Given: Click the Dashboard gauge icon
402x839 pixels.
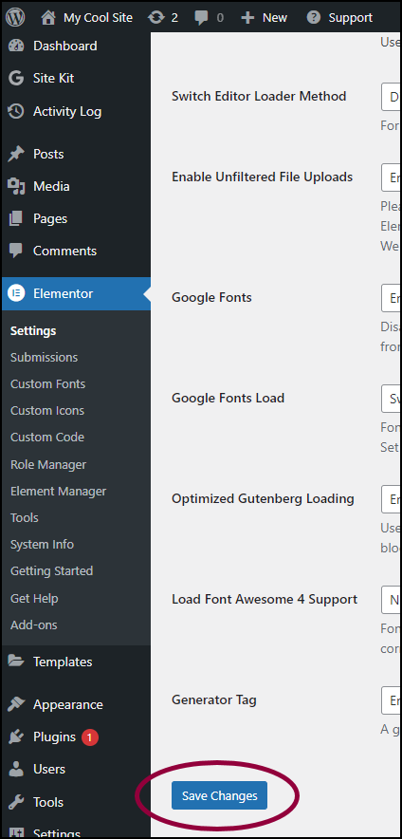Looking at the screenshot, I should pyautogui.click(x=16, y=46).
